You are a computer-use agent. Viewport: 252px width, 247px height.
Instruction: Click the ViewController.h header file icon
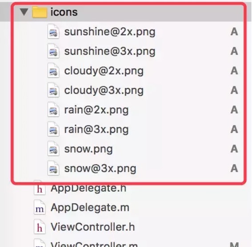click(40, 227)
